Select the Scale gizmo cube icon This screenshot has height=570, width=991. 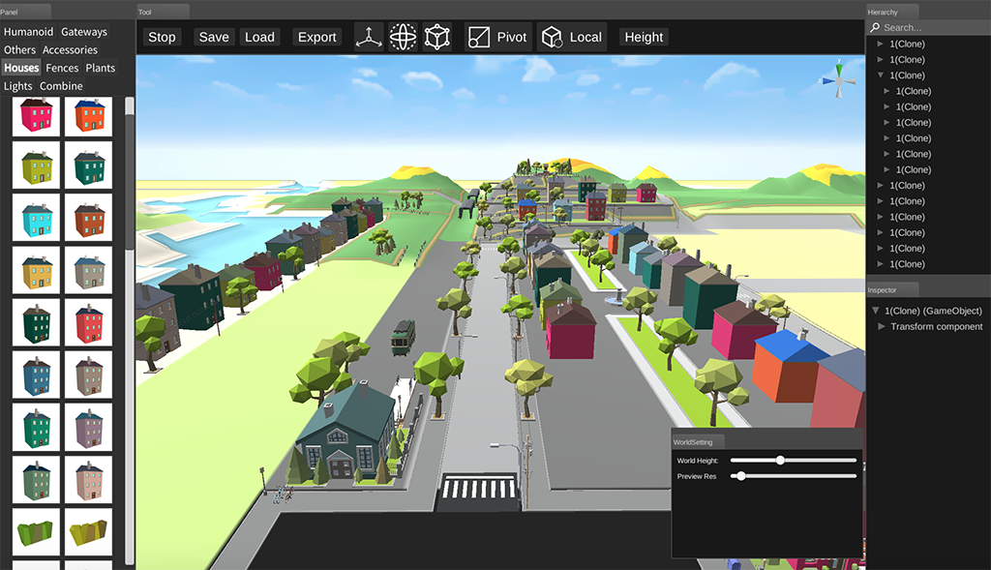(x=437, y=37)
